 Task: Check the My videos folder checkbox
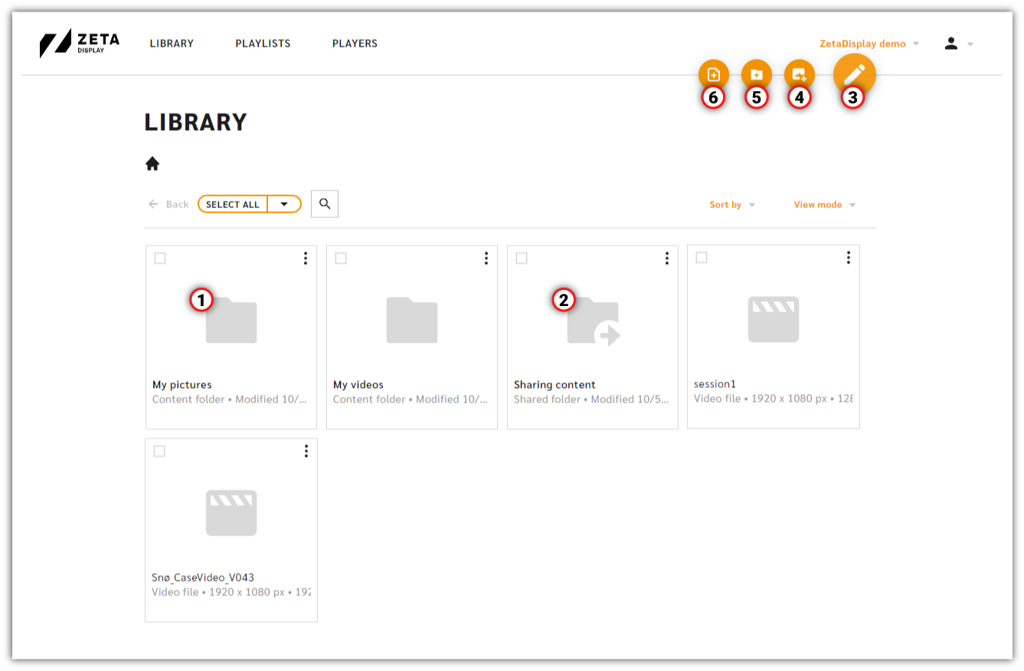[x=341, y=259]
